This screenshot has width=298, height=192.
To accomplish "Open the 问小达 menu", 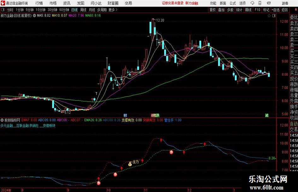I will coord(96,3).
